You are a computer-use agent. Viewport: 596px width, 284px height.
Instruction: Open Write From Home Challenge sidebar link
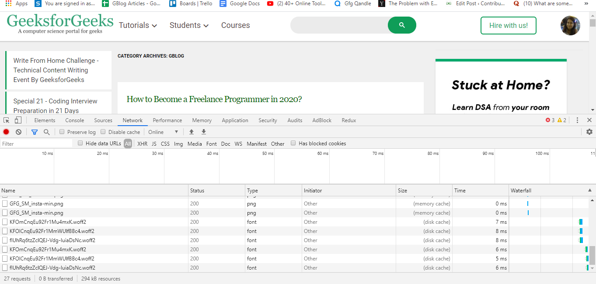(x=56, y=70)
